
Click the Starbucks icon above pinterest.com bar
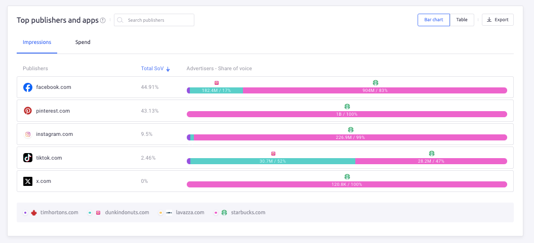coord(347,107)
